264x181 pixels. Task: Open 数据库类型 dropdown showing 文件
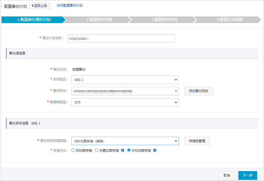point(125,102)
